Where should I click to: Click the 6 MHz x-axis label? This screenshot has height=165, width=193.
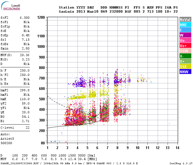pyautogui.click(x=97, y=148)
